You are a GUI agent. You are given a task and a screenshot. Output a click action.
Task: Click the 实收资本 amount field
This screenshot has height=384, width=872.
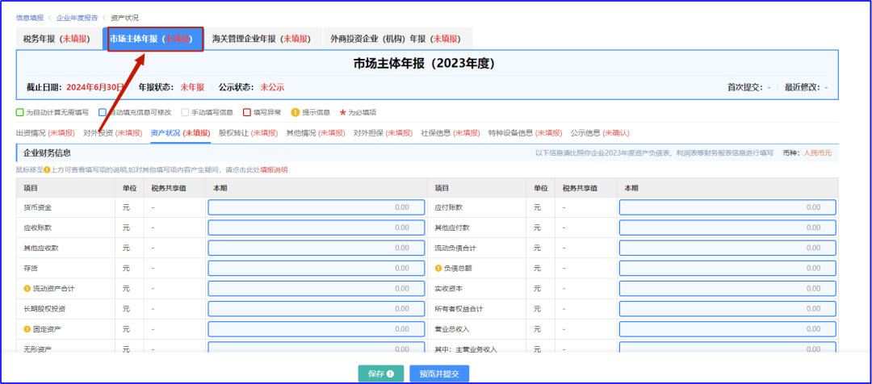pyautogui.click(x=727, y=289)
